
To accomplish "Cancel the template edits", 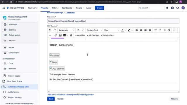I will coord(60,99).
